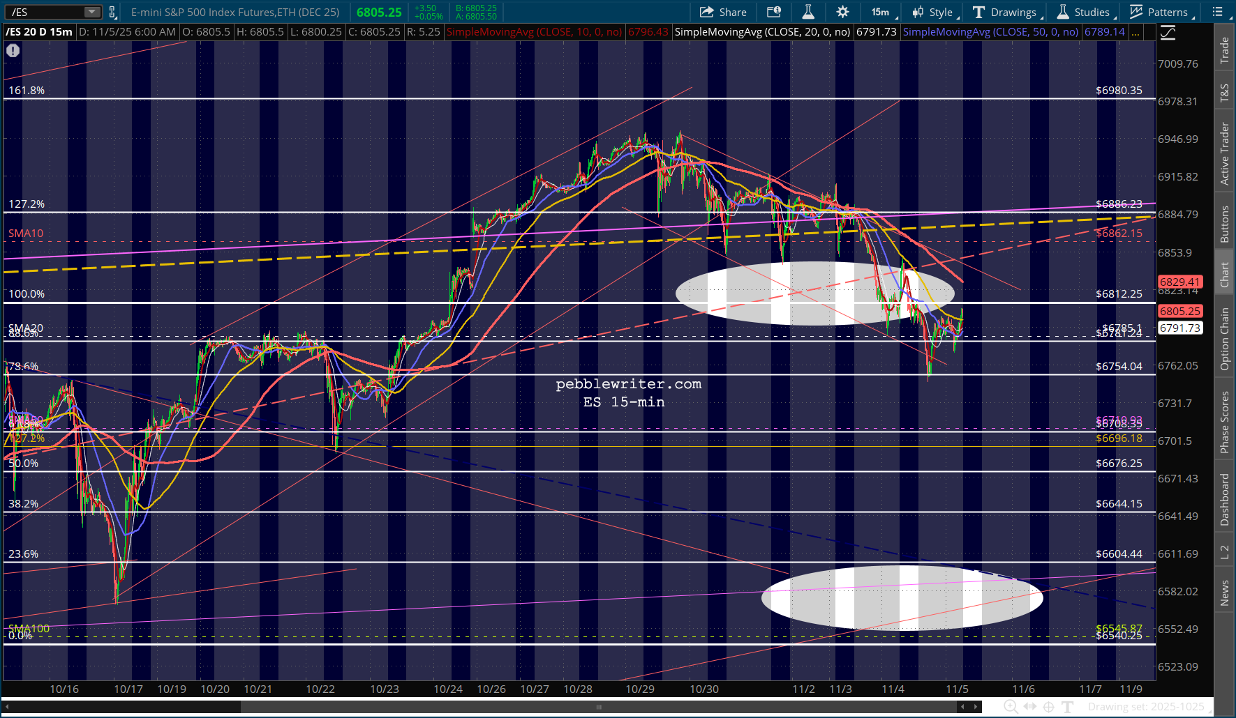Open the Phase Scores sidebar tab

(x=1224, y=422)
